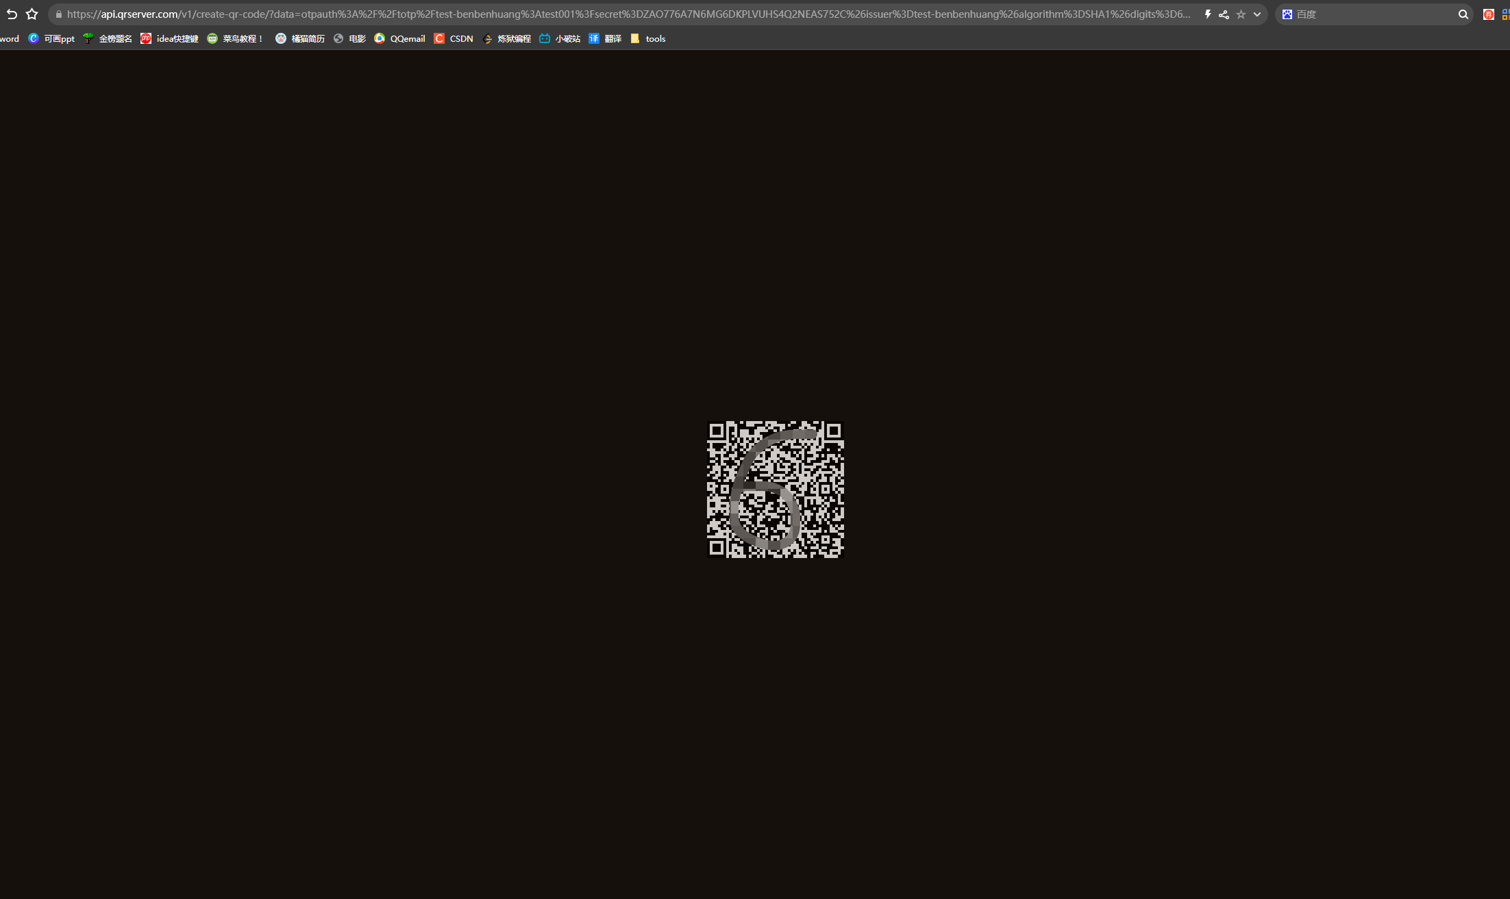Image resolution: width=1510 pixels, height=899 pixels.
Task: Click the share icon in address bar
Action: pos(1224,14)
